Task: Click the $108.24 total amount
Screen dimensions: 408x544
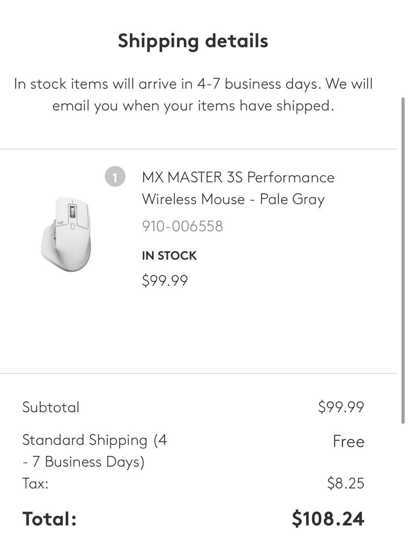Action: click(328, 519)
